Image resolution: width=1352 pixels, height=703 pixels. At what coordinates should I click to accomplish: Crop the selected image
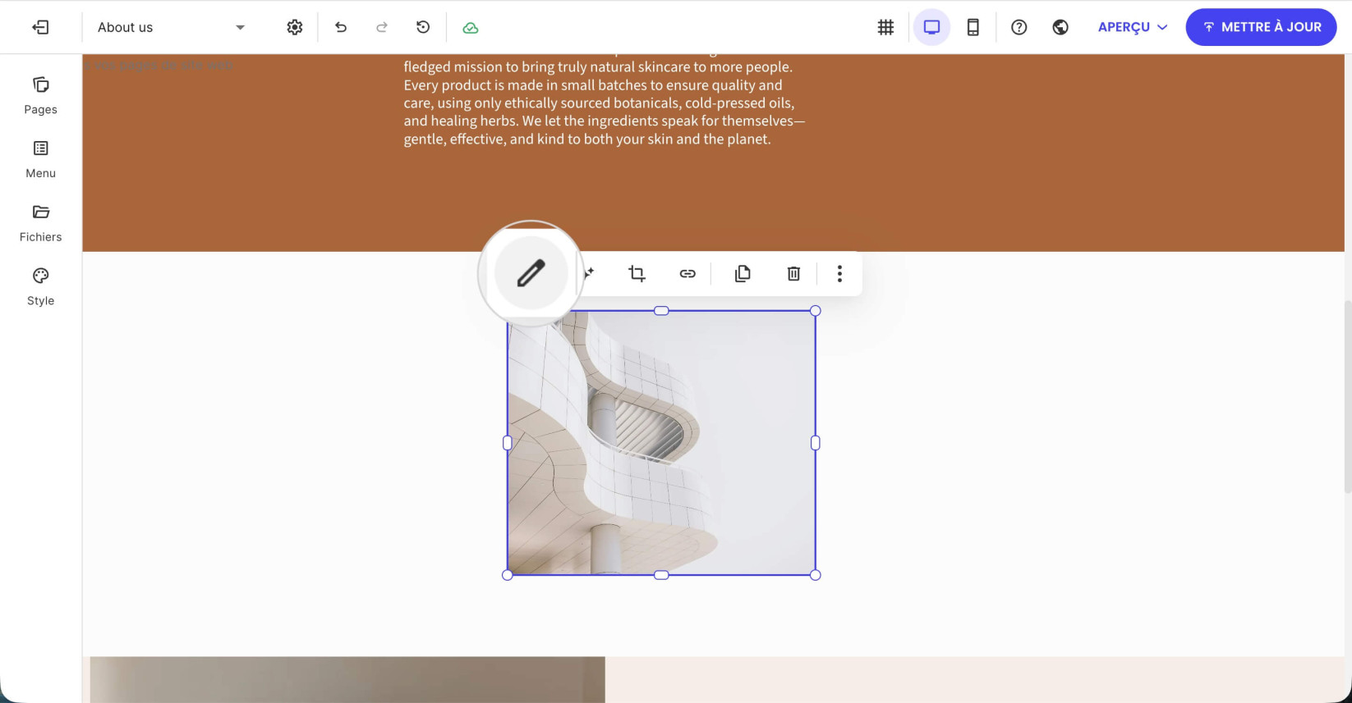637,273
